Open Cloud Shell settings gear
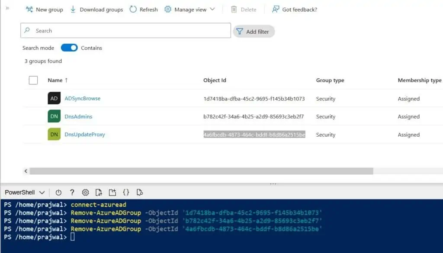443x253 pixels. pyautogui.click(x=85, y=192)
